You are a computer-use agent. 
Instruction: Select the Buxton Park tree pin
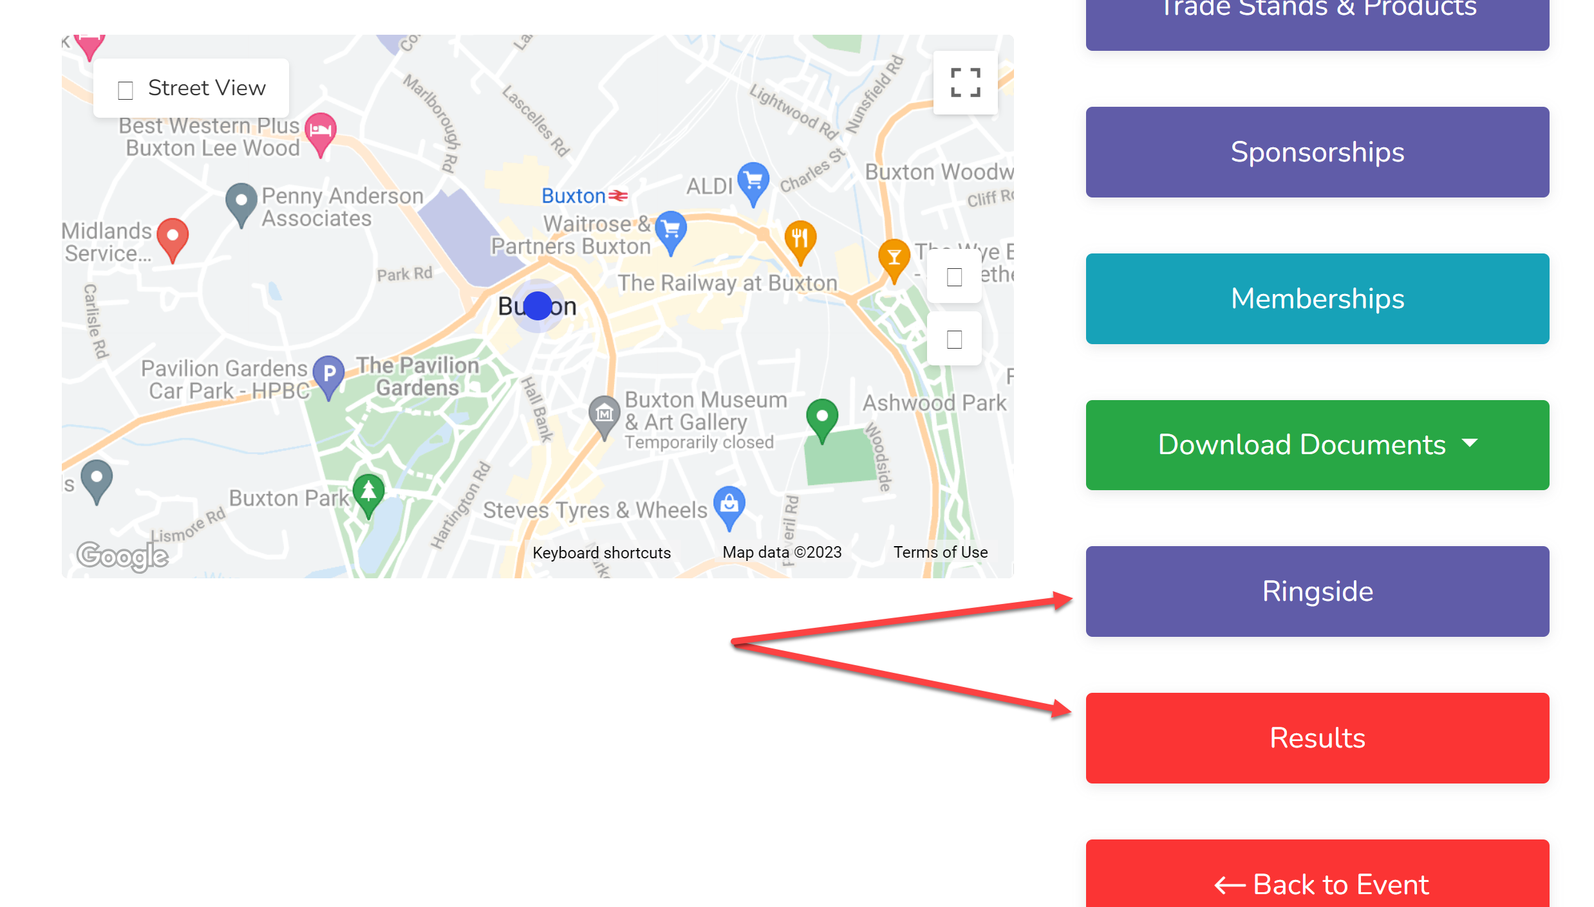tap(369, 496)
